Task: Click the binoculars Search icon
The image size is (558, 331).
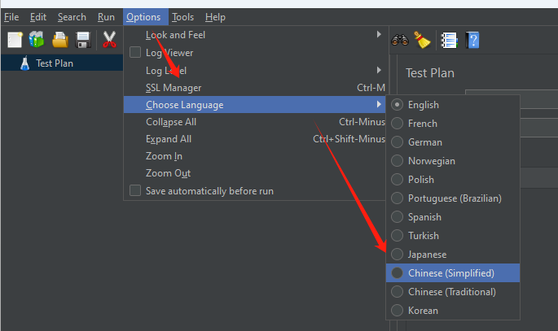Action: (x=399, y=39)
